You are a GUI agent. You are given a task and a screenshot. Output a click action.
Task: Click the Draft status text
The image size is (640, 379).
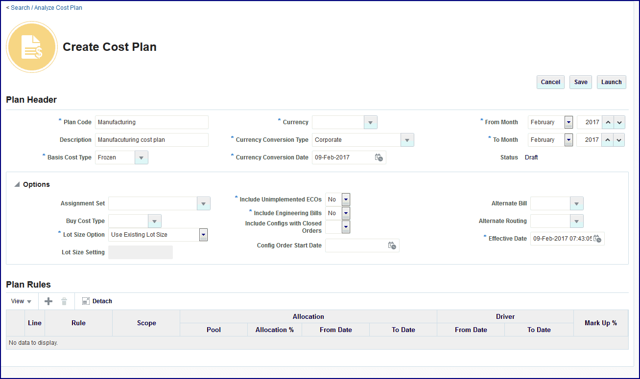click(531, 157)
